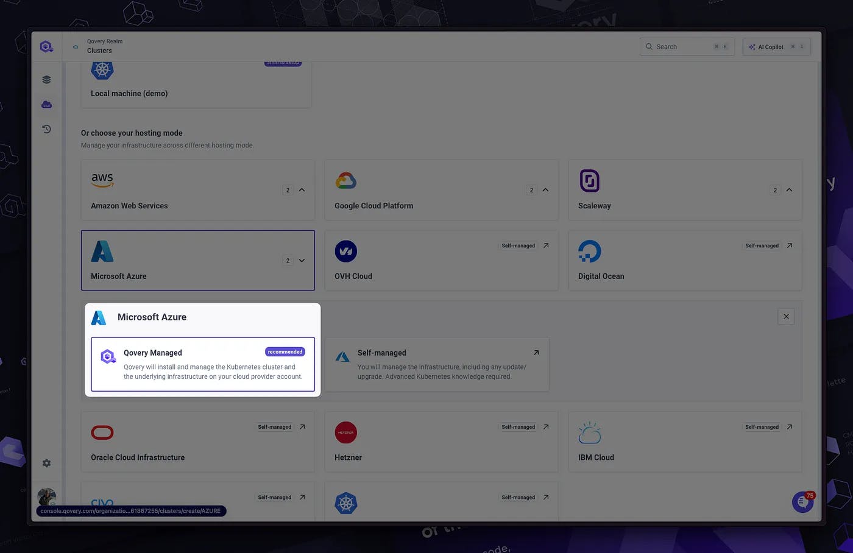
Task: Click the Qovery Managed option icon
Action: pyautogui.click(x=108, y=356)
